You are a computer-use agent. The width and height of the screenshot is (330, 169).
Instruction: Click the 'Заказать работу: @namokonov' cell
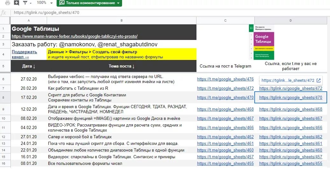104,44
